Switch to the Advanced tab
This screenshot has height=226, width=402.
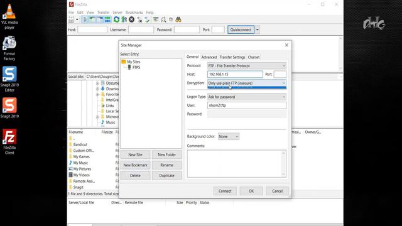(209, 57)
